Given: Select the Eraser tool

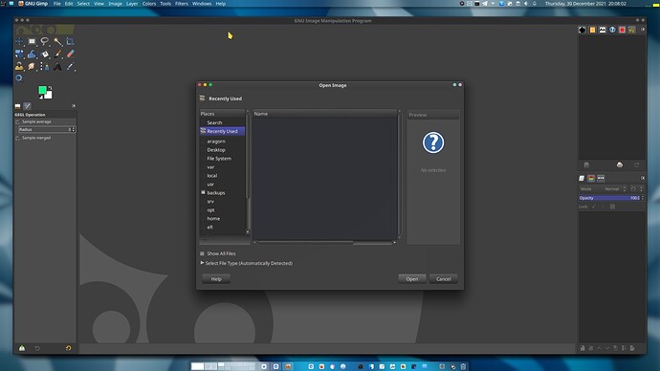Looking at the screenshot, I should click(x=70, y=54).
